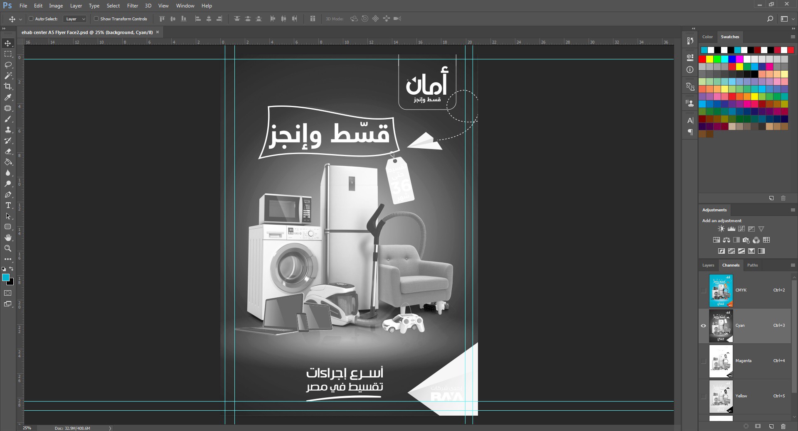
Task: Swap foreground and background colors
Action: pos(11,269)
